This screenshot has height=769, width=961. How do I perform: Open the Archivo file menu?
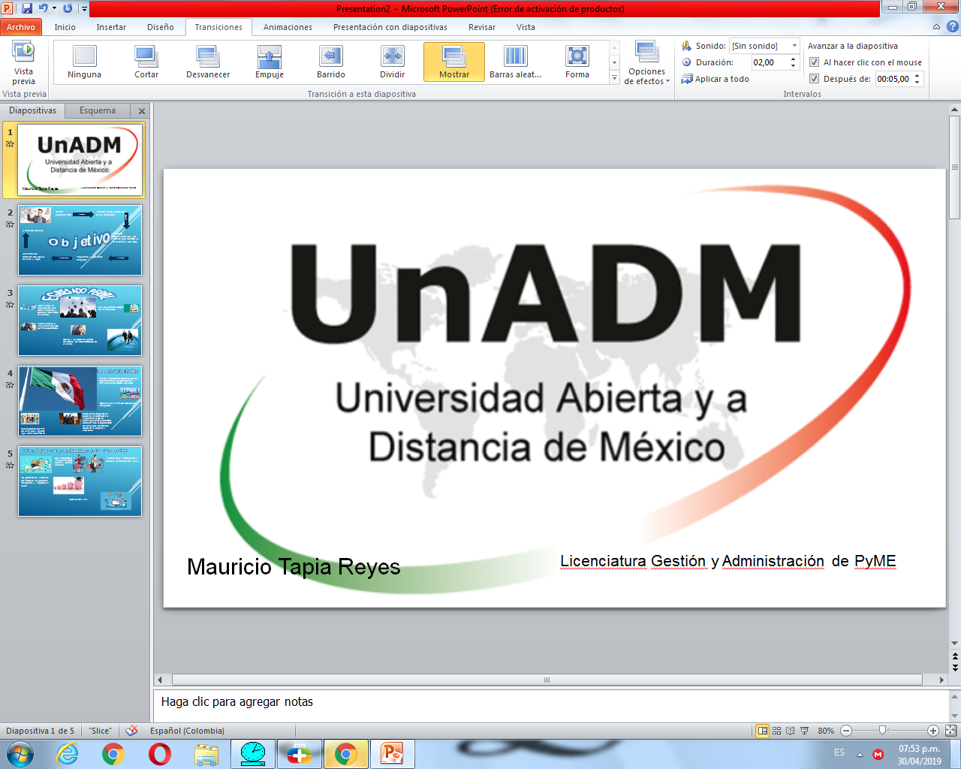click(21, 27)
